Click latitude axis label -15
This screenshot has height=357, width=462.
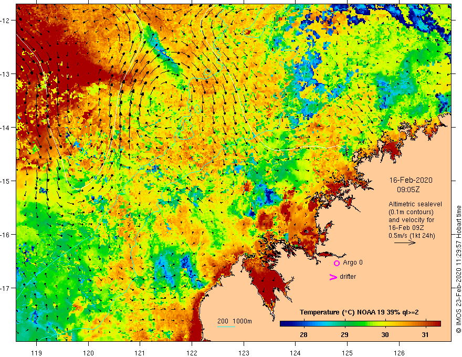(x=5, y=181)
